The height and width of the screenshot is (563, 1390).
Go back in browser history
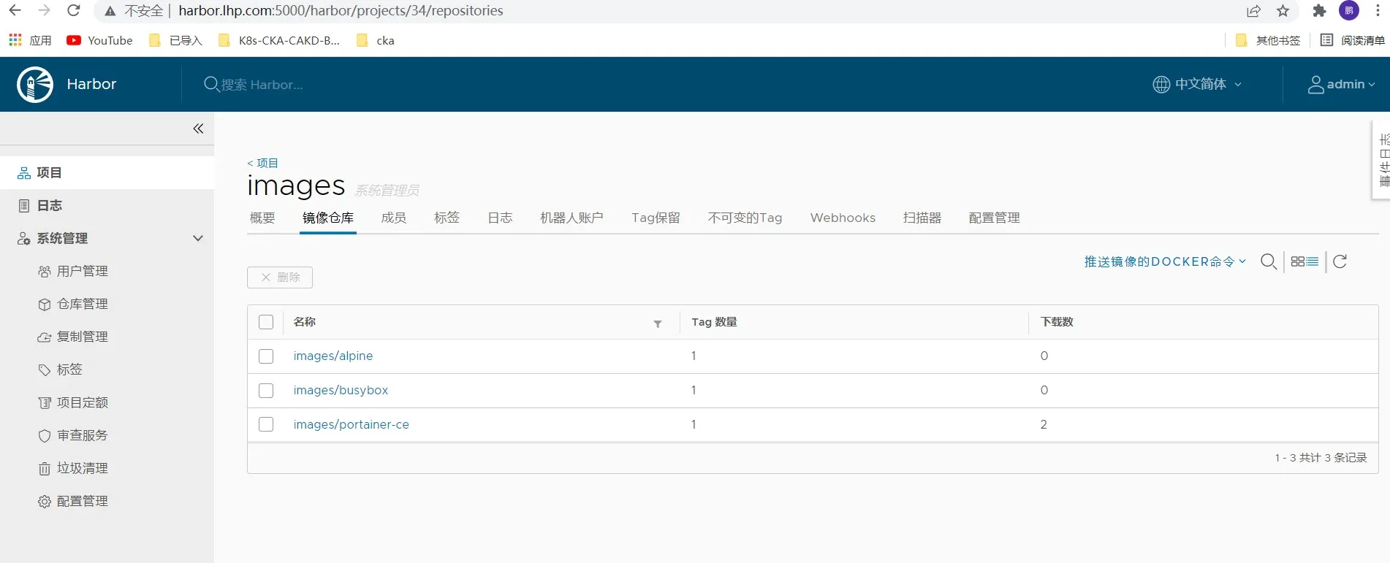[15, 10]
